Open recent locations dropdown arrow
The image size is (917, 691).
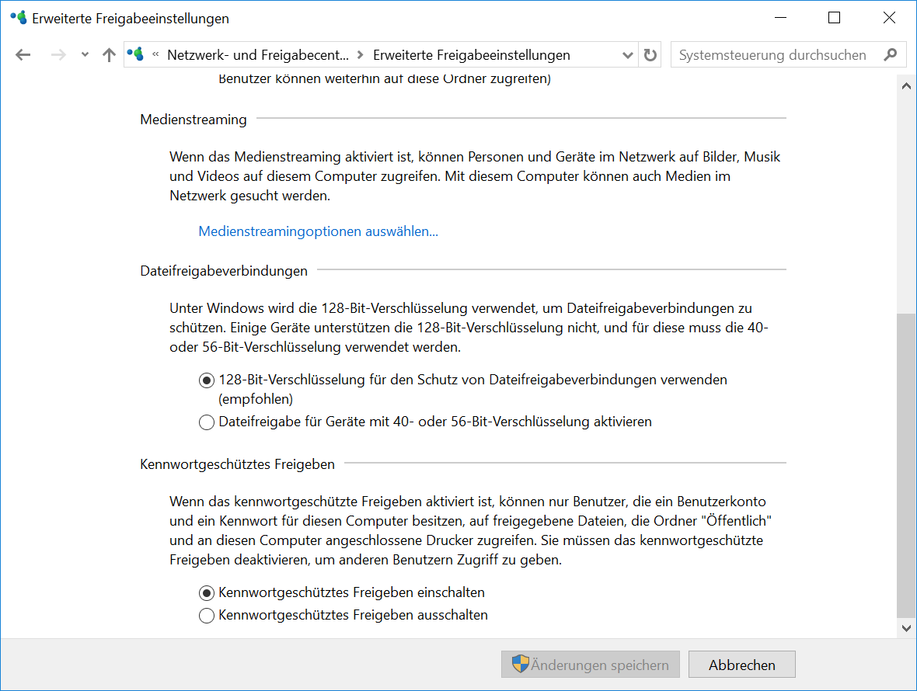coord(85,55)
